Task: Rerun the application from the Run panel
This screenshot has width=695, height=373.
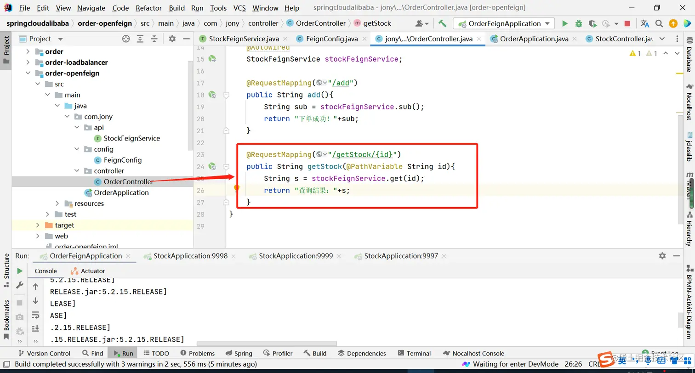Action: pyautogui.click(x=20, y=271)
